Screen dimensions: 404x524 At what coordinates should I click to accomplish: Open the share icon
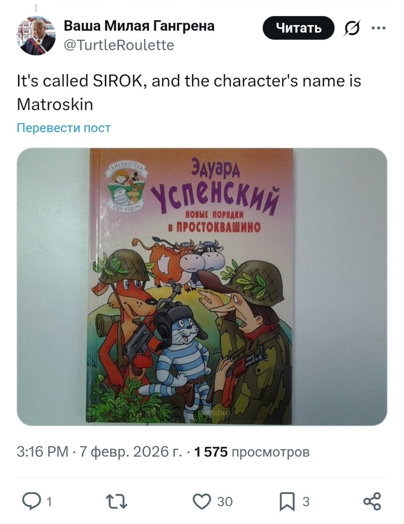pyautogui.click(x=372, y=501)
